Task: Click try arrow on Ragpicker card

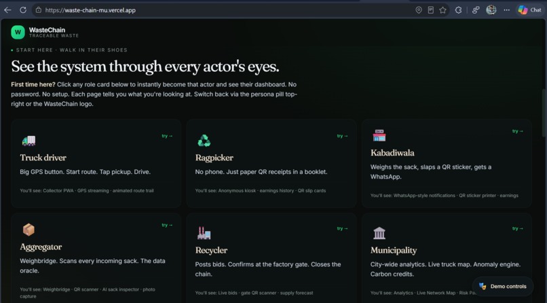Action: [342, 136]
